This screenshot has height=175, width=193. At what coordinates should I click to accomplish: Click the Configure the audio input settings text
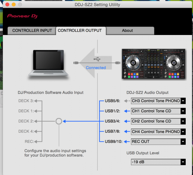[x=55, y=153]
